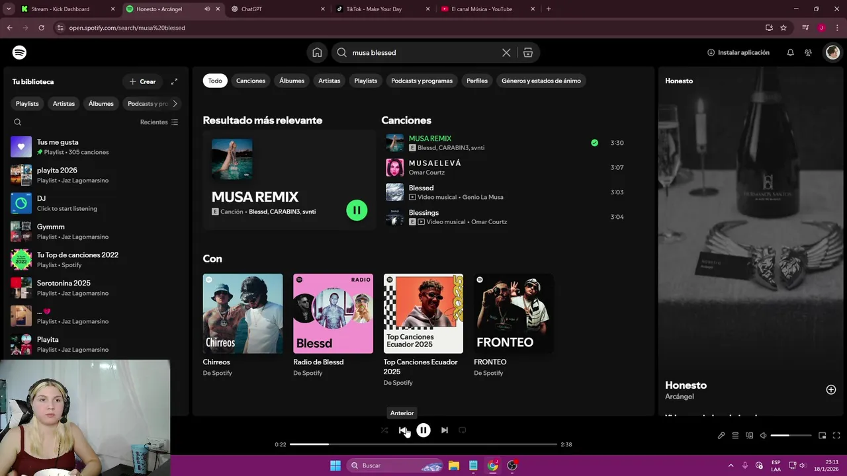Viewport: 847px width, 476px height.
Task: Mute the Spotify volume
Action: (x=763, y=436)
